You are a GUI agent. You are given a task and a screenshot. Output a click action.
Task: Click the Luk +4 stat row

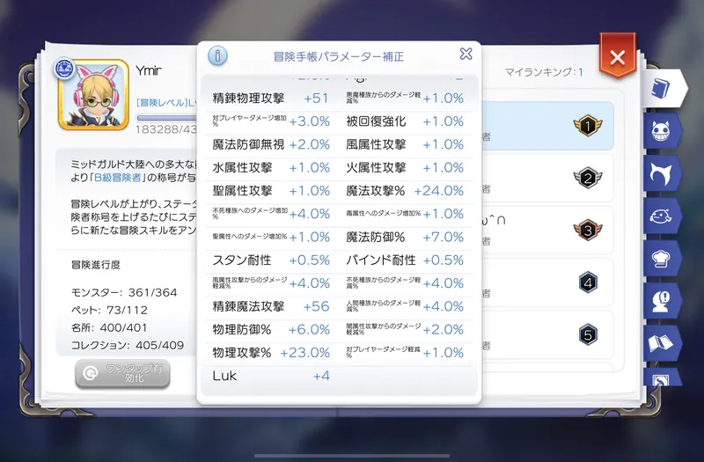click(271, 376)
